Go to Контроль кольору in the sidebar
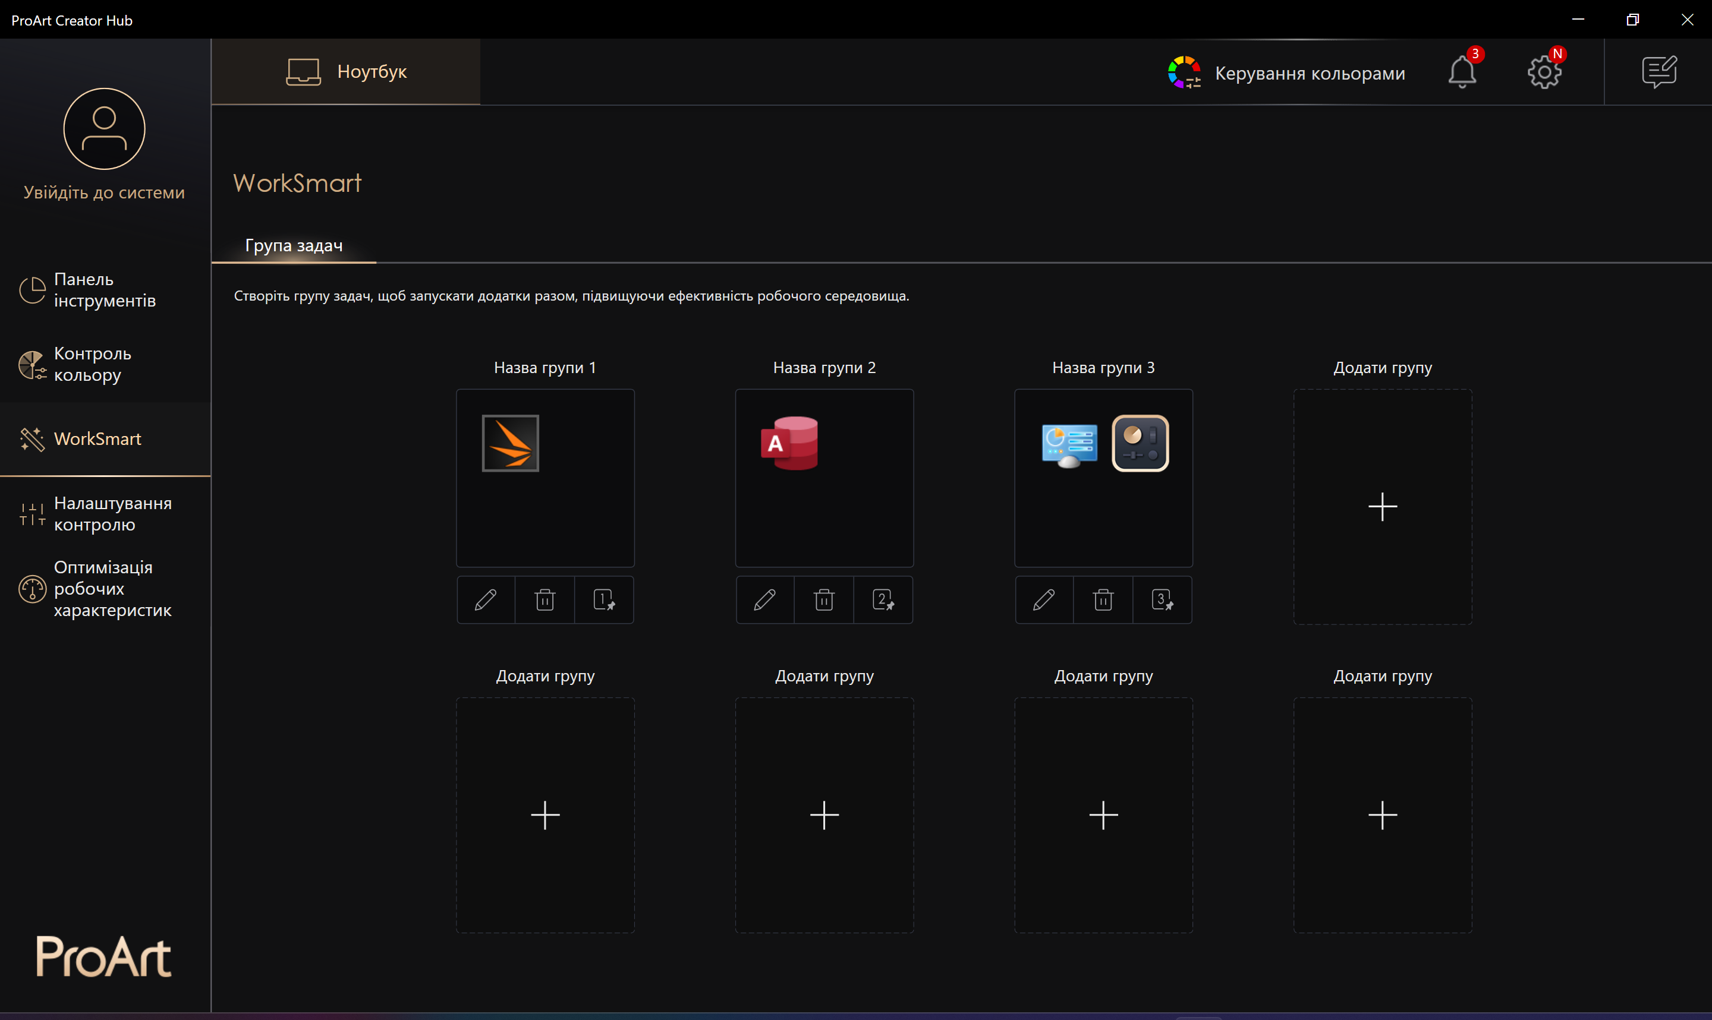The height and width of the screenshot is (1020, 1712). tap(92, 364)
